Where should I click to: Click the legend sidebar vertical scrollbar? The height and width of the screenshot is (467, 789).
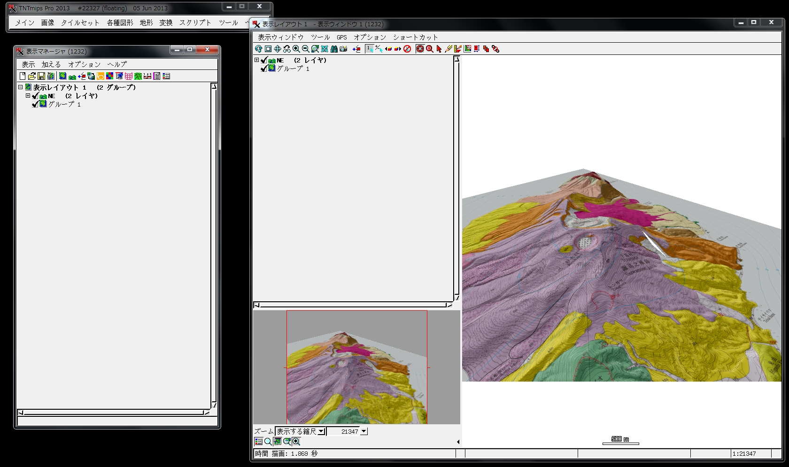tap(456, 178)
